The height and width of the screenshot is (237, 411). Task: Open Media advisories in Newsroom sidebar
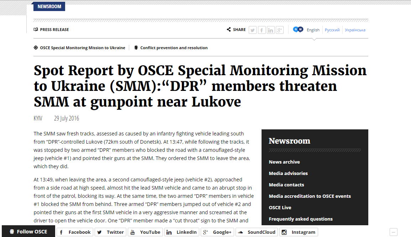point(288,173)
